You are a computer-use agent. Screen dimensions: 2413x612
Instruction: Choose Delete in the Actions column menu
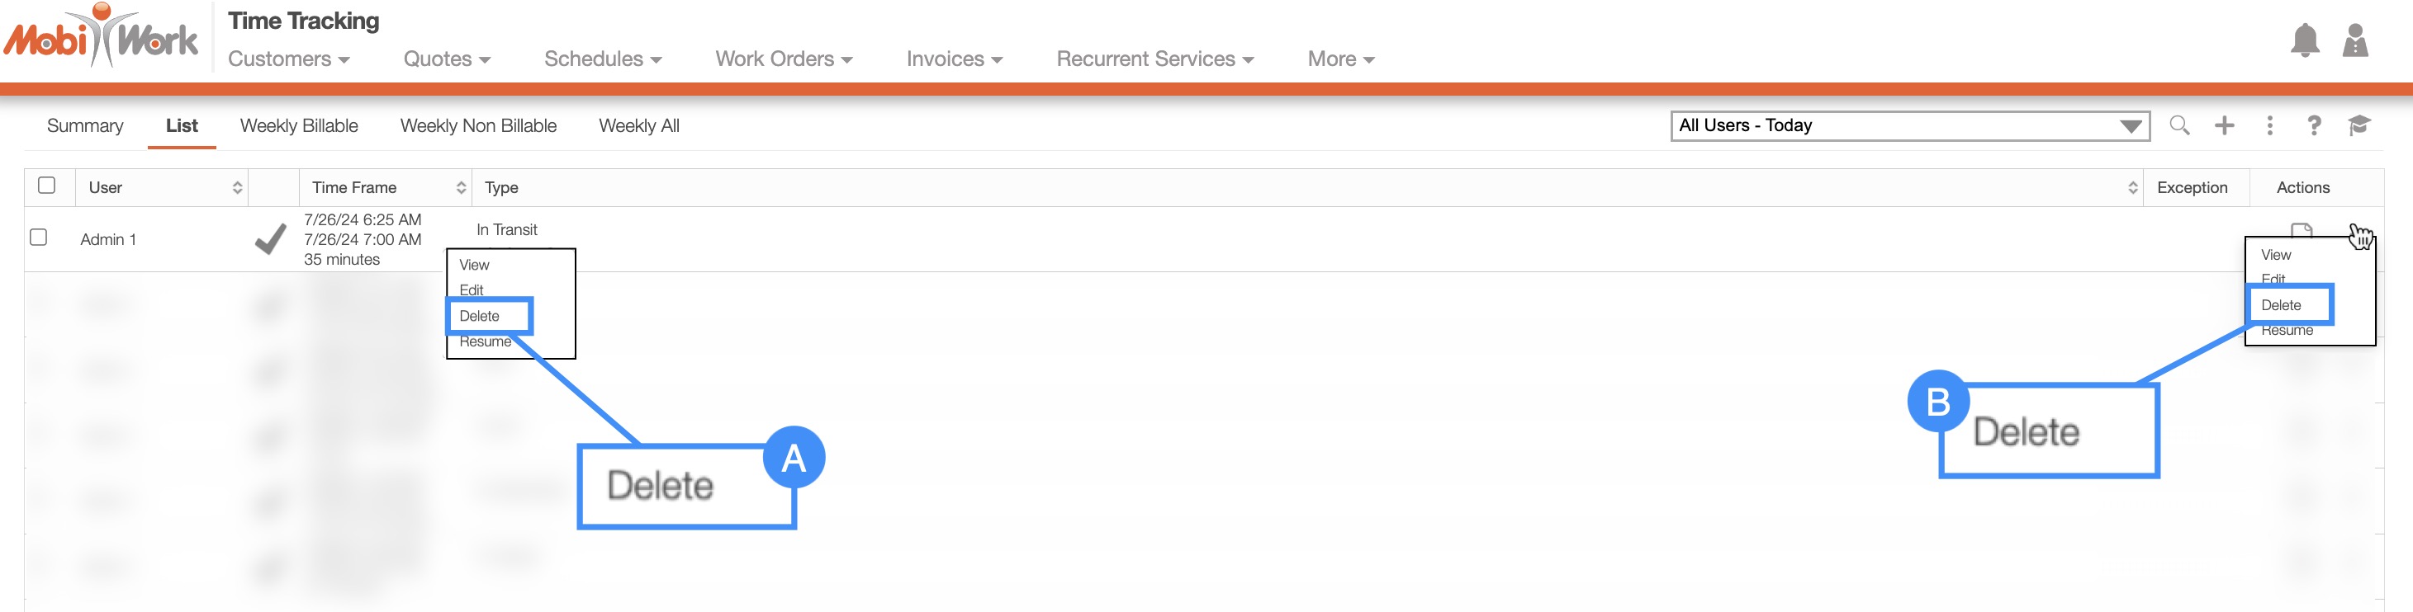click(2280, 305)
